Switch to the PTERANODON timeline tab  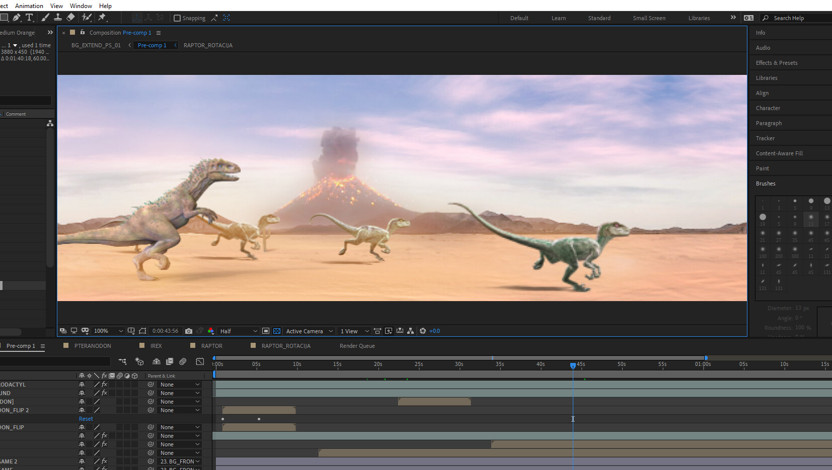[93, 346]
